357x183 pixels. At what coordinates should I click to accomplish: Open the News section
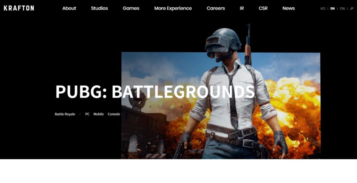click(x=288, y=8)
